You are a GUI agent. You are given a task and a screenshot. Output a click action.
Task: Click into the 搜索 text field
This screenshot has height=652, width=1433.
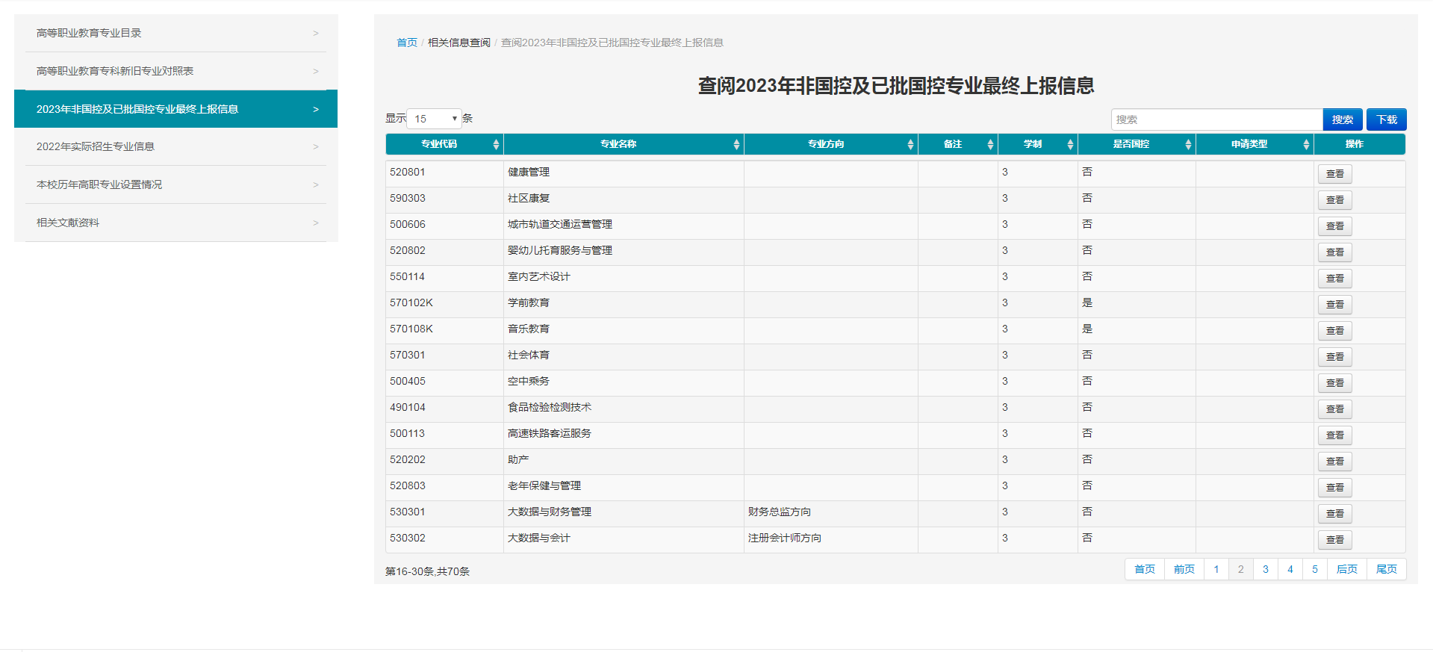[x=1216, y=119]
